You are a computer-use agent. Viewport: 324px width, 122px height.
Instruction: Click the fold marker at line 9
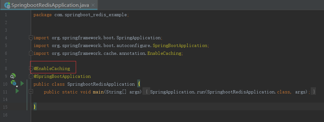(31, 76)
